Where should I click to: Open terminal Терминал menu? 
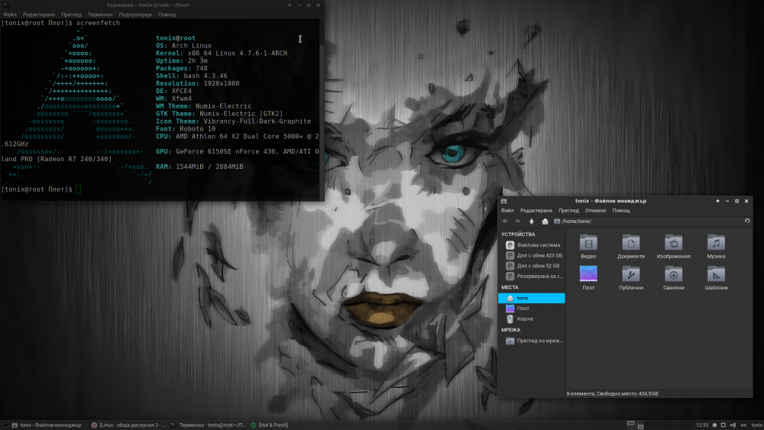(x=100, y=15)
